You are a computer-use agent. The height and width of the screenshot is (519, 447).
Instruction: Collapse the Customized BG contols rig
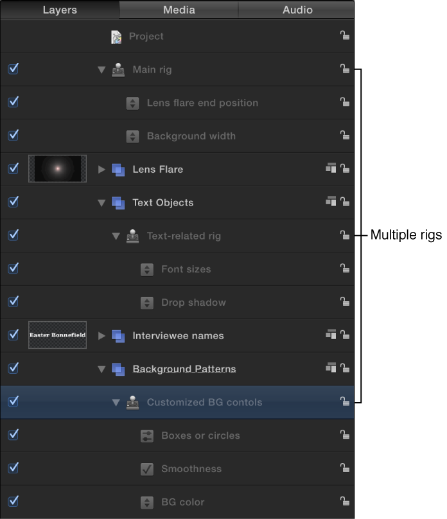click(116, 402)
